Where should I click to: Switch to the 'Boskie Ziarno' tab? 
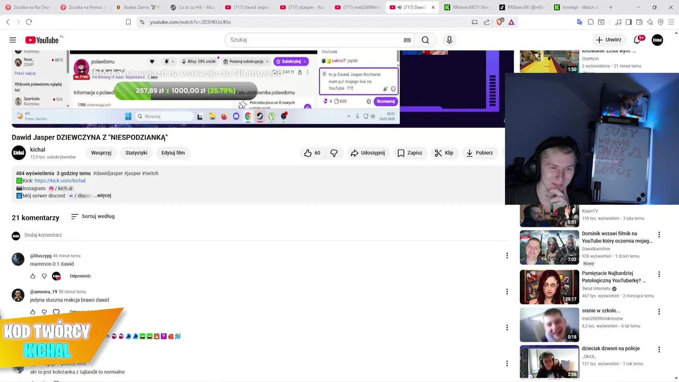pyautogui.click(x=138, y=7)
